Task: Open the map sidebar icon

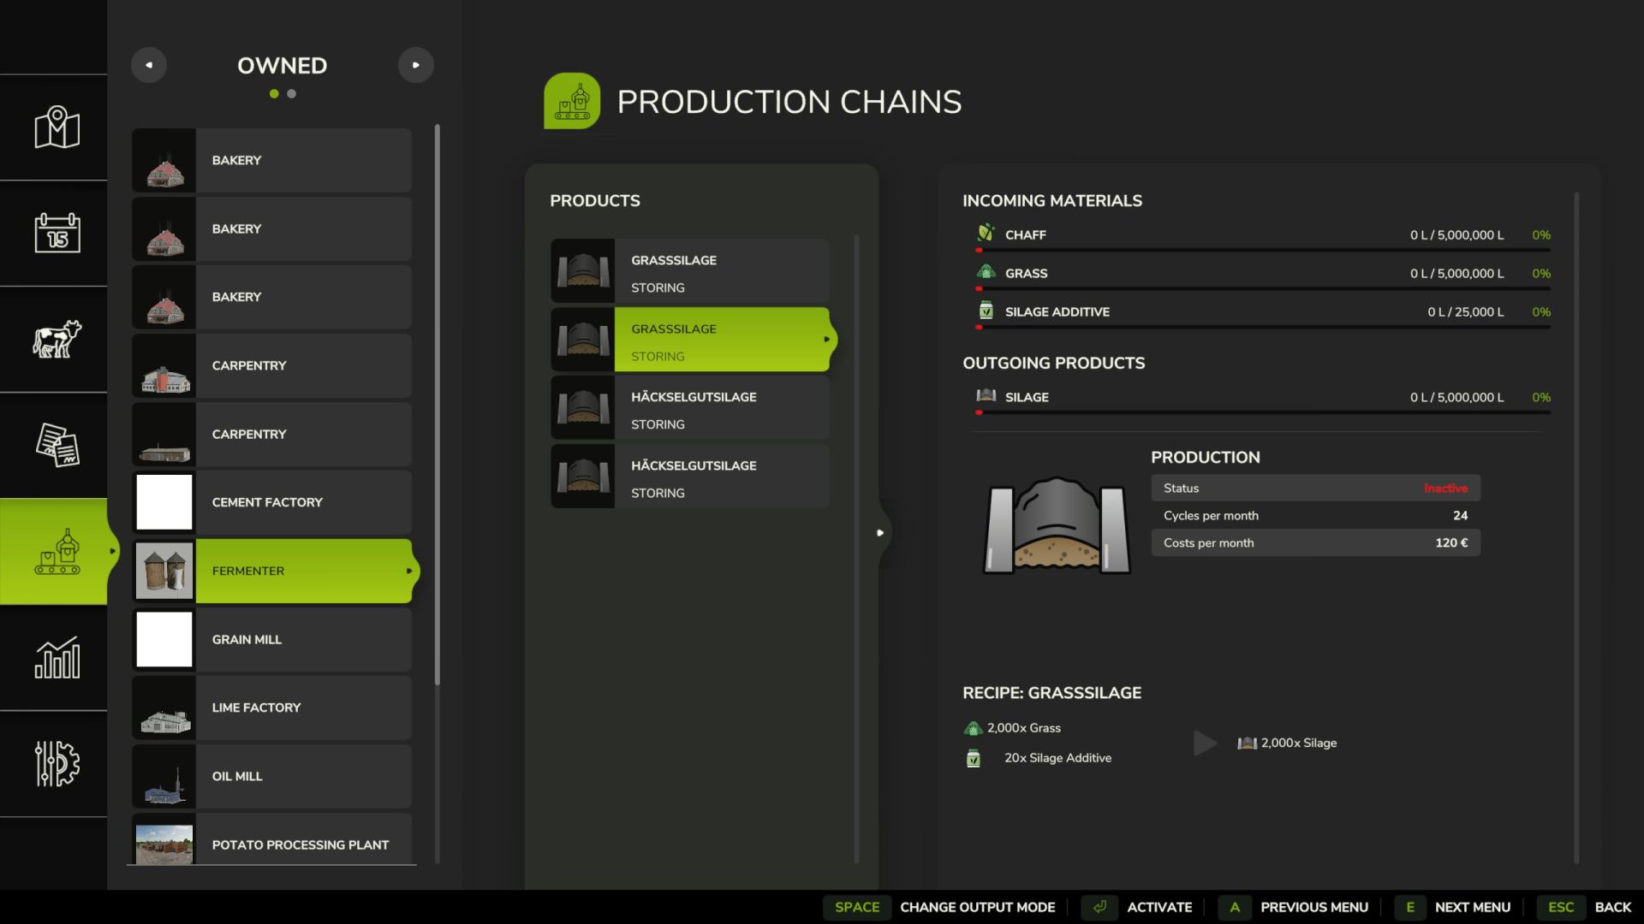Action: (57, 127)
